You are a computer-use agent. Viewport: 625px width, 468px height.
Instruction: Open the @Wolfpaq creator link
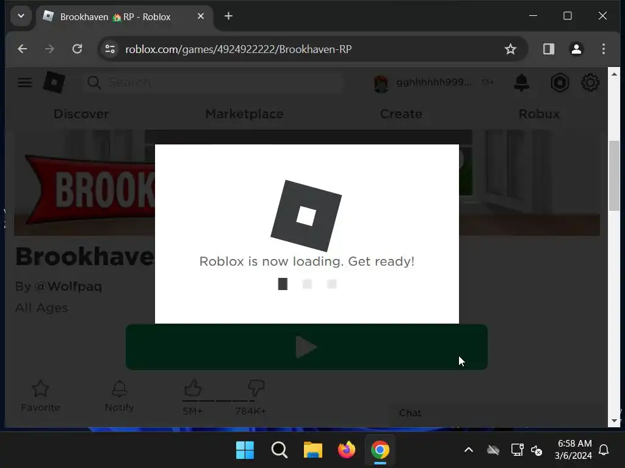pyautogui.click(x=68, y=286)
